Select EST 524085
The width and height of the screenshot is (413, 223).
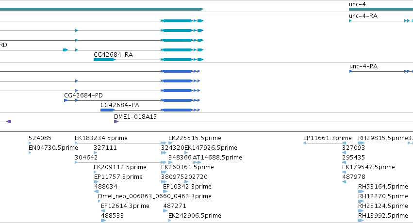tap(40, 138)
